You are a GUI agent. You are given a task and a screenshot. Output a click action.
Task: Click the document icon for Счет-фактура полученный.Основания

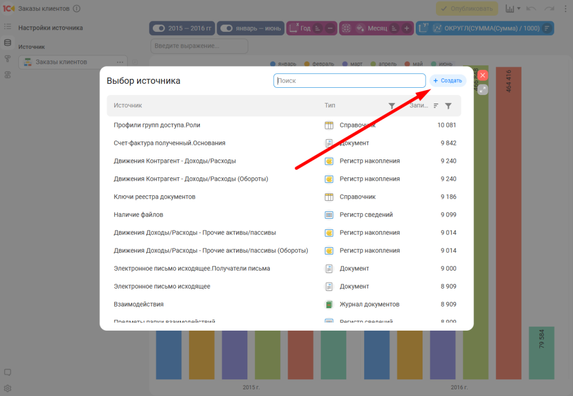click(329, 143)
